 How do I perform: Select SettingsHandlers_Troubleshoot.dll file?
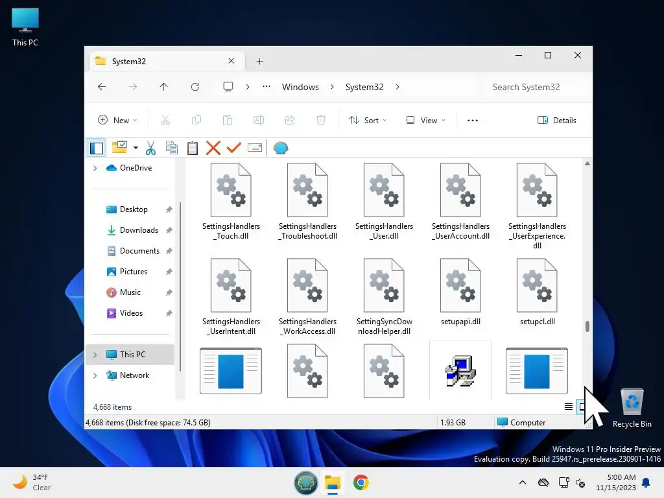pos(307,202)
